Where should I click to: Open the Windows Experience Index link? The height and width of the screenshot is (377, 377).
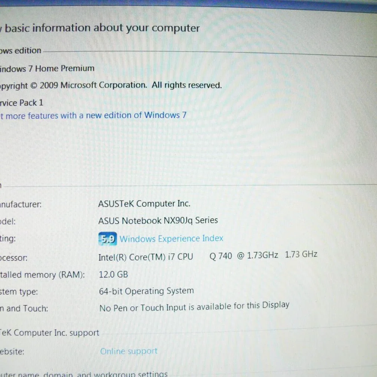click(x=171, y=239)
